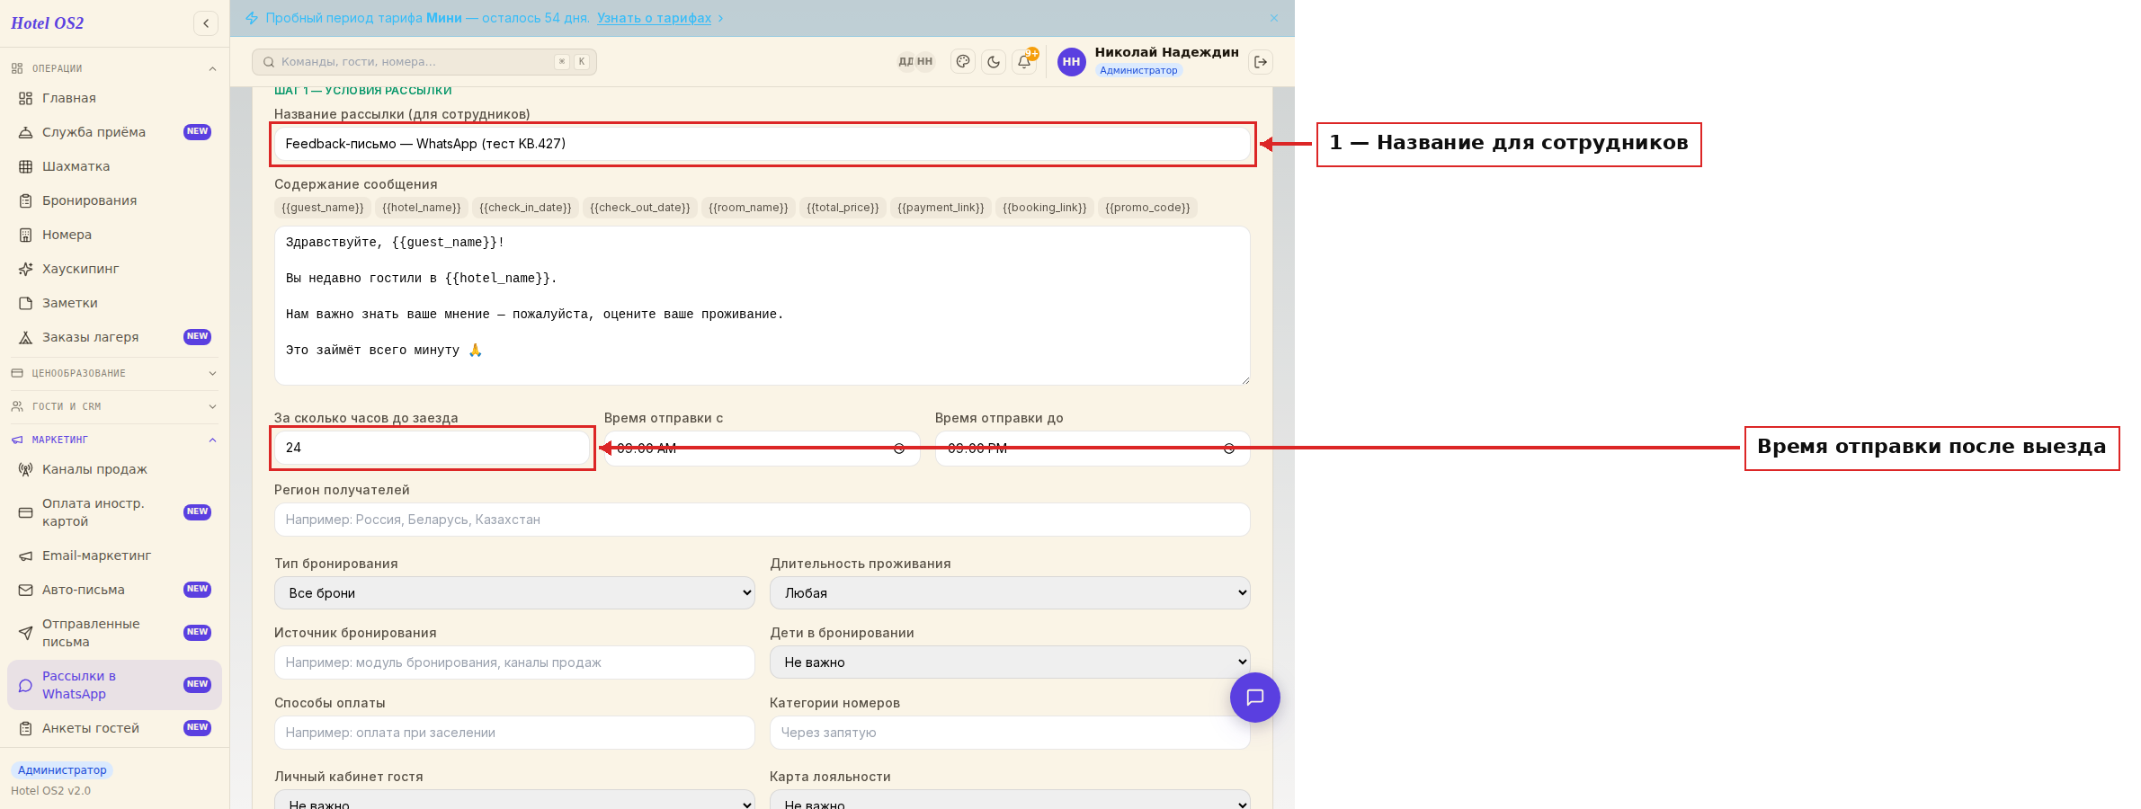Open Тип бронирования dropdown

coord(514,593)
